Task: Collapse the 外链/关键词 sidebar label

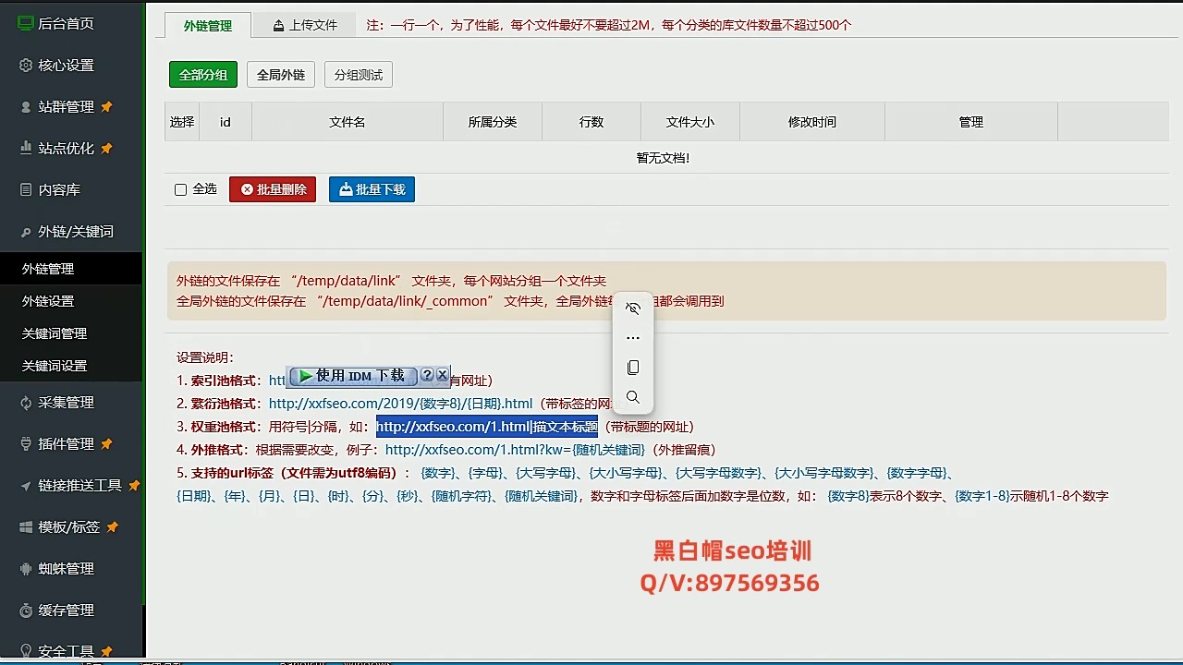Action: (76, 232)
